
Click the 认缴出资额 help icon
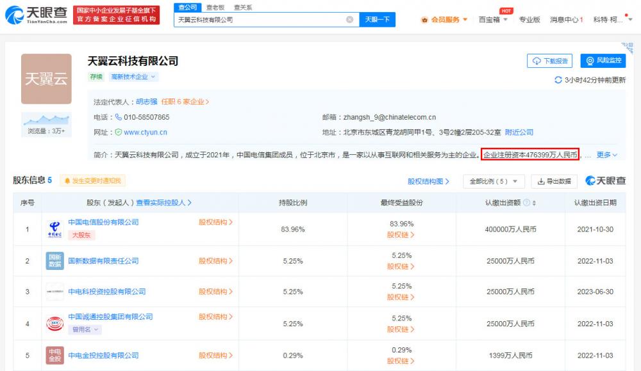[526, 202]
